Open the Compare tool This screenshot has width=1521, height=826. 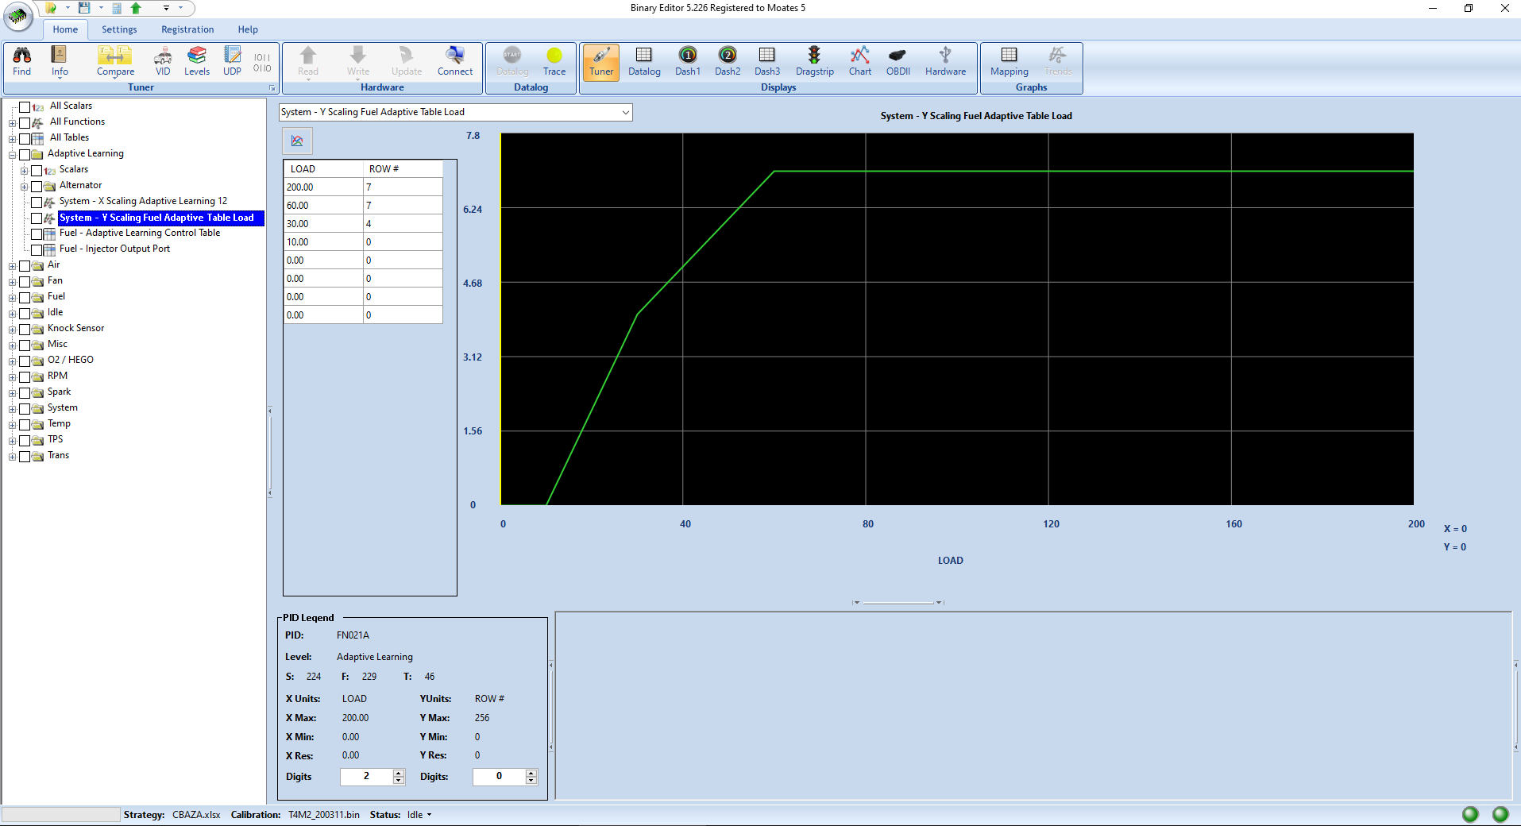(x=115, y=60)
